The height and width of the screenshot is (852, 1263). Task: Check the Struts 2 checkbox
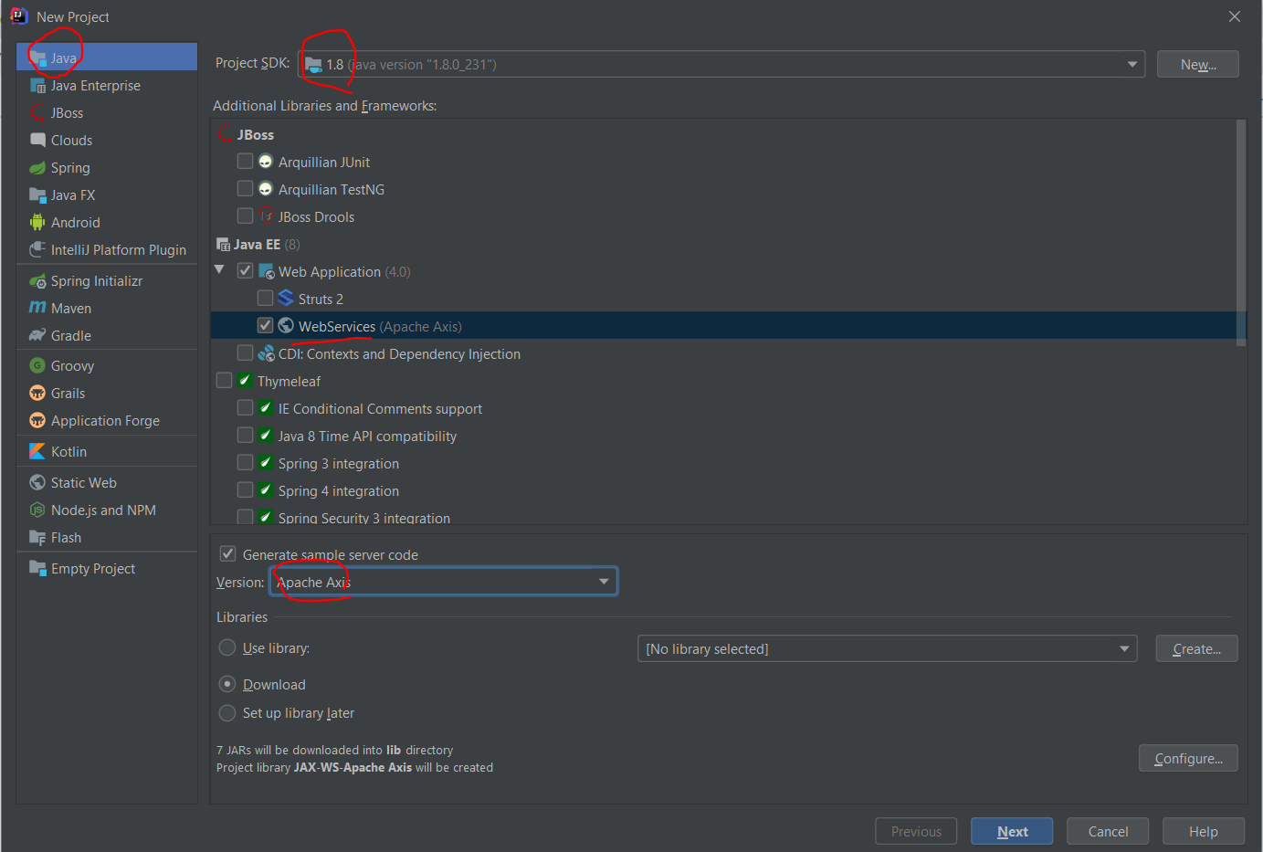tap(265, 298)
